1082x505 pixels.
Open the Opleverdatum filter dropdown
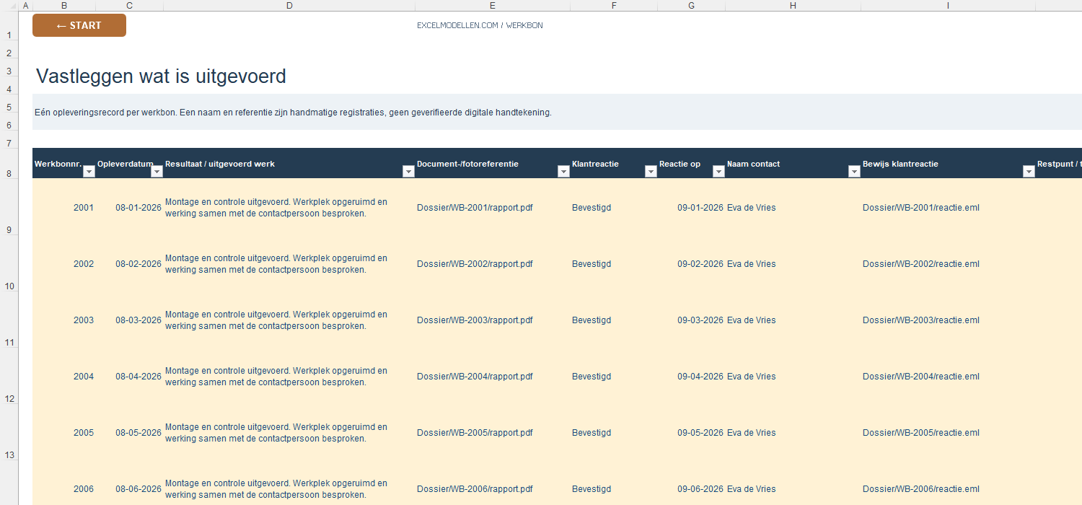[157, 172]
